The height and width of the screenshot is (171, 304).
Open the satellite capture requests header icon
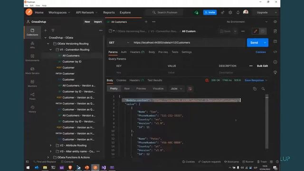[x=222, y=12]
